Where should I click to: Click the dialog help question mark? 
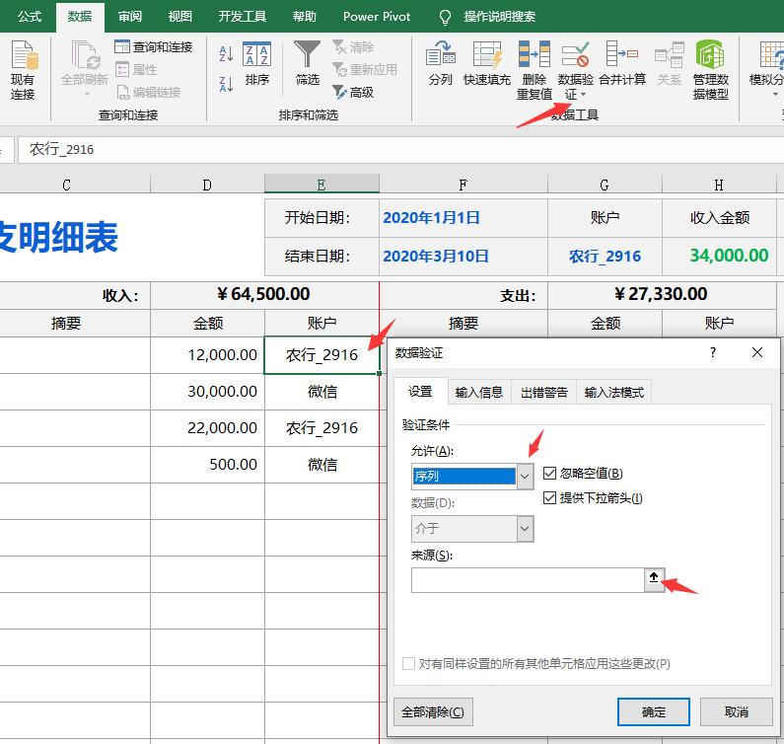point(712,352)
